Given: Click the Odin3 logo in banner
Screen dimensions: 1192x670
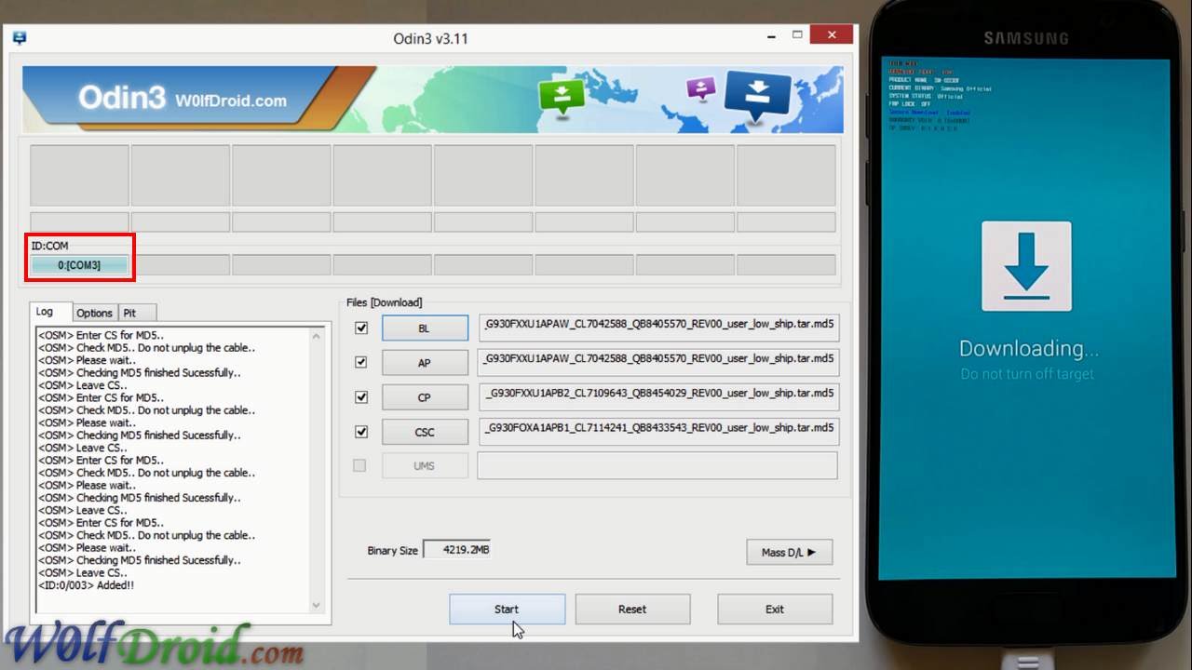Looking at the screenshot, I should pos(122,98).
